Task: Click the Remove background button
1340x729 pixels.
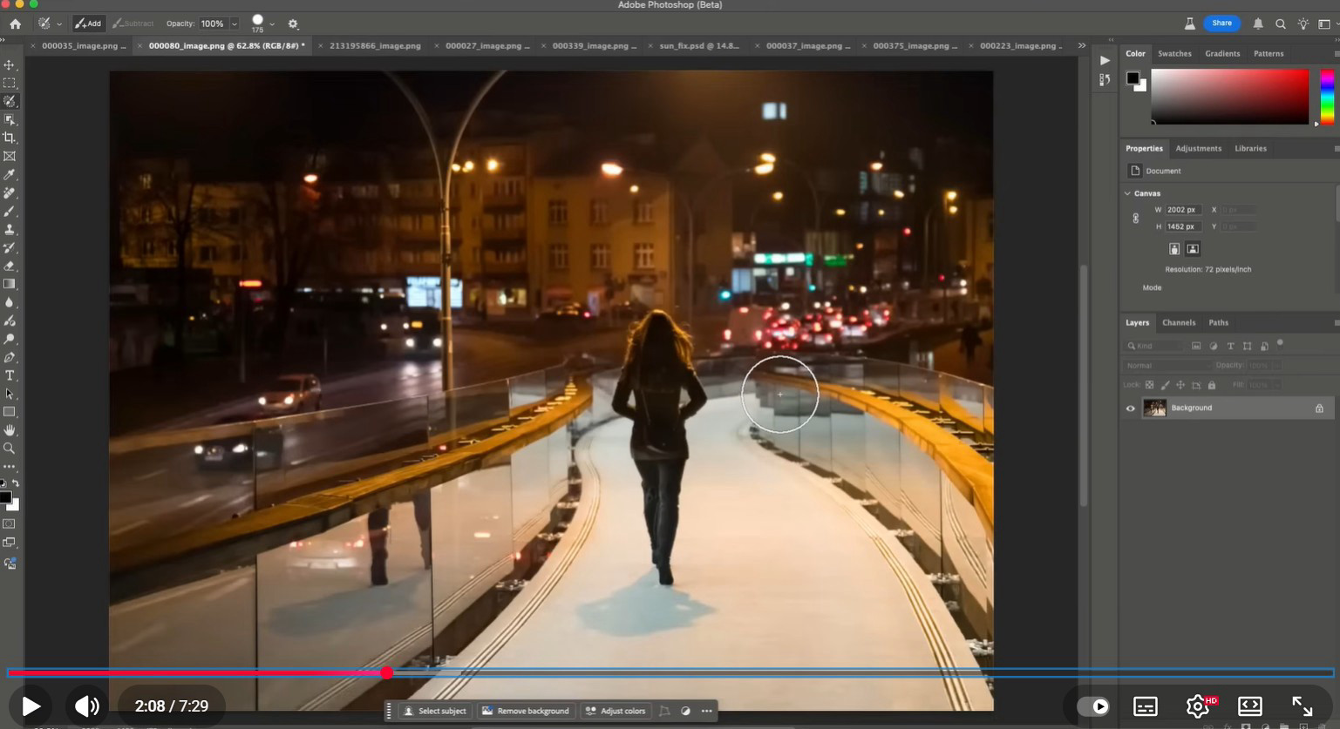Action: (526, 712)
